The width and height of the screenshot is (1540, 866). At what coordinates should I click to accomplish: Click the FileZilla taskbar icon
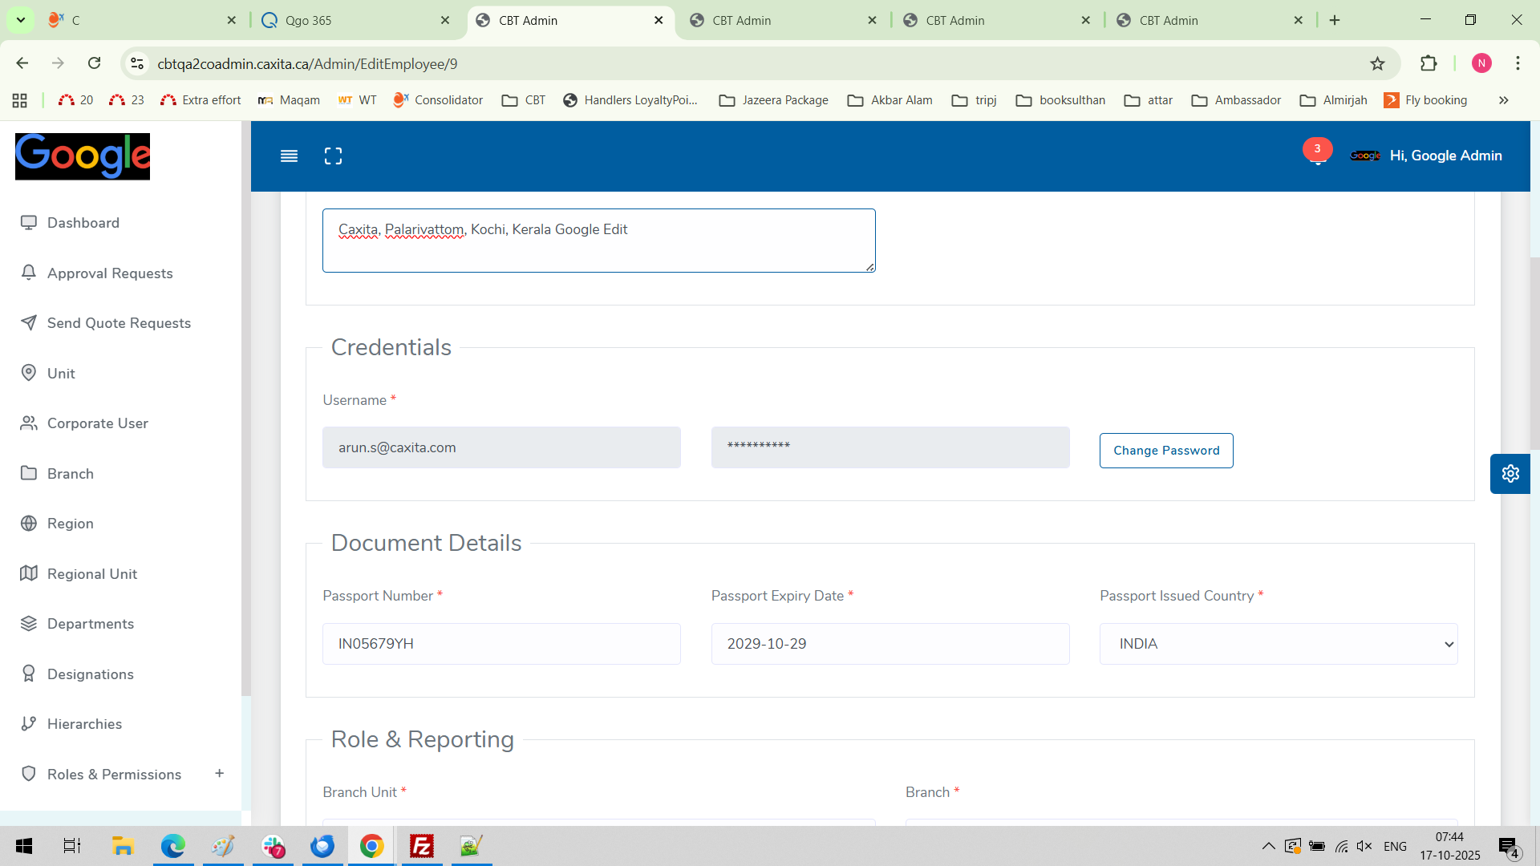pyautogui.click(x=421, y=846)
